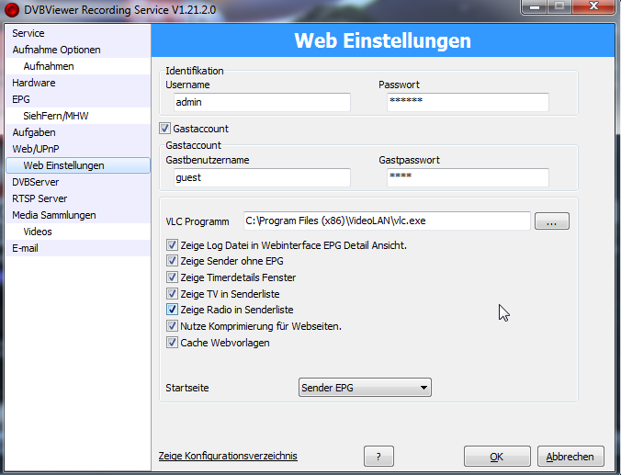The image size is (621, 475).
Task: Click the DVBViewer app icon in title bar
Action: [12, 8]
